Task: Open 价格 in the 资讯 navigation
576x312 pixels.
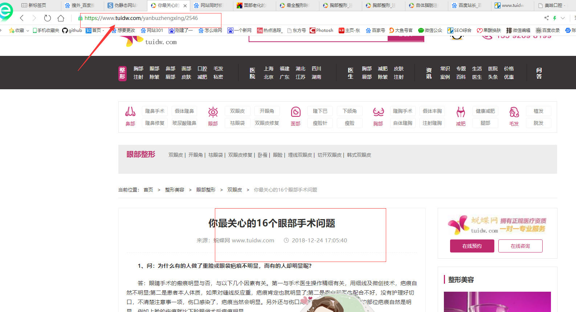Action: 509,69
